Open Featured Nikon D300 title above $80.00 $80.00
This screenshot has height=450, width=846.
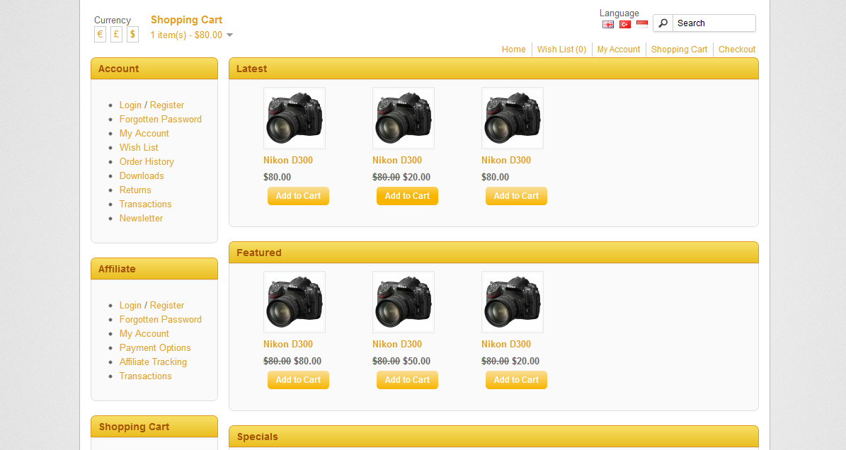288,344
